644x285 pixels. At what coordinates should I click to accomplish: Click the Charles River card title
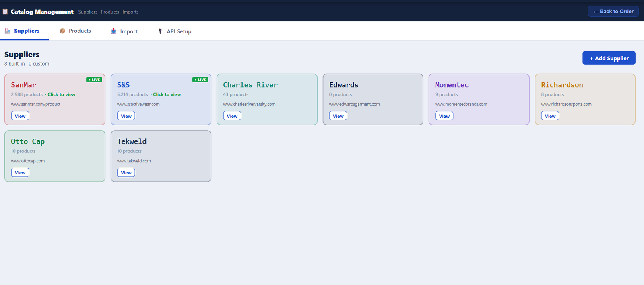pos(250,85)
